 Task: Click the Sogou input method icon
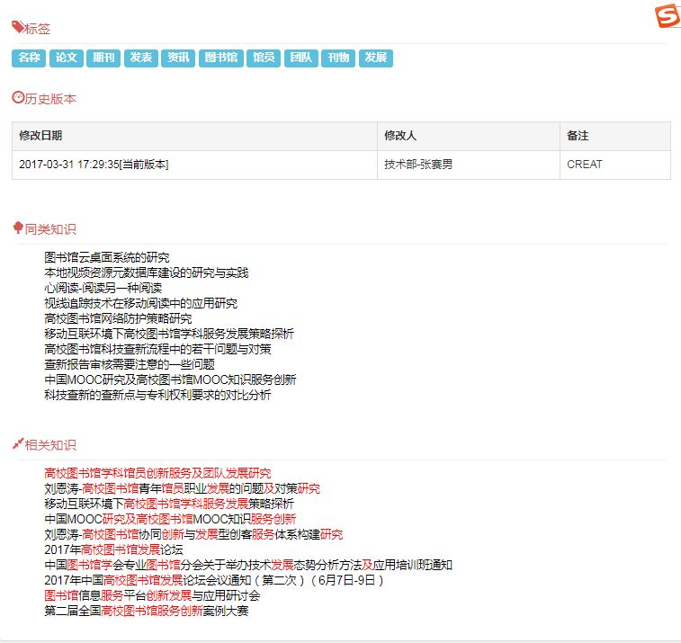point(668,16)
